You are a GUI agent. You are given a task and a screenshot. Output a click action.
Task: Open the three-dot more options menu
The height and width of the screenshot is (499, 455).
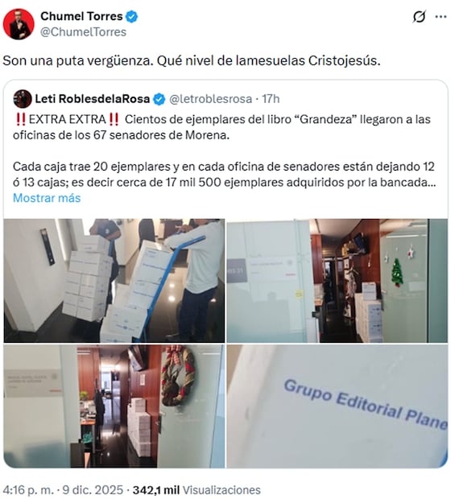coord(441,17)
